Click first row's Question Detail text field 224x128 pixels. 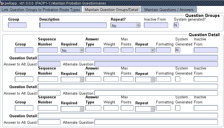[128, 58]
